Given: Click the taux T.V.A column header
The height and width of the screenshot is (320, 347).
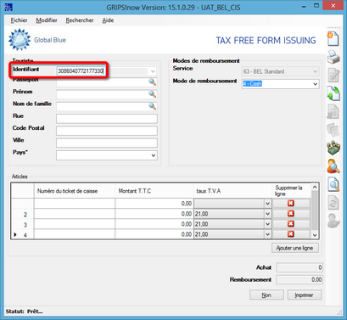Looking at the screenshot, I should (232, 191).
